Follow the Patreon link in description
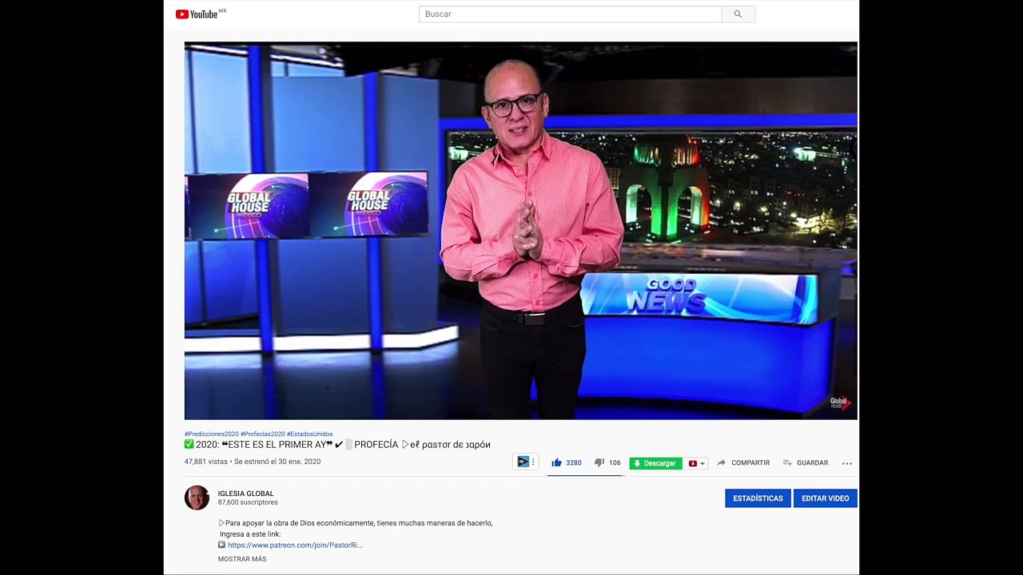The image size is (1023, 575). pyautogui.click(x=295, y=545)
